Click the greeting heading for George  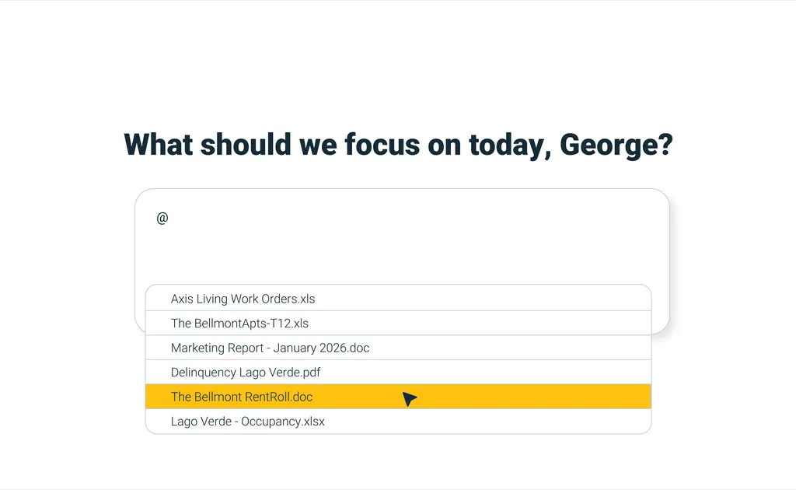pos(398,145)
